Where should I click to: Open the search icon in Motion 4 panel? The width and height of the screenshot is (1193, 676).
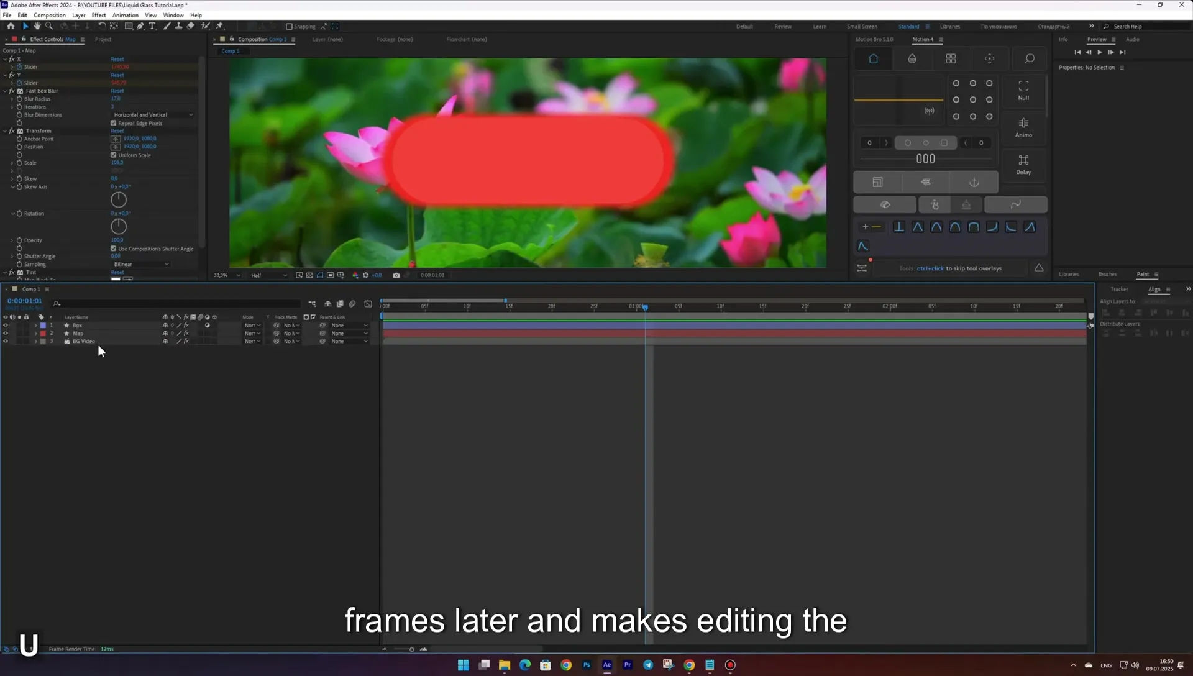click(x=1030, y=58)
